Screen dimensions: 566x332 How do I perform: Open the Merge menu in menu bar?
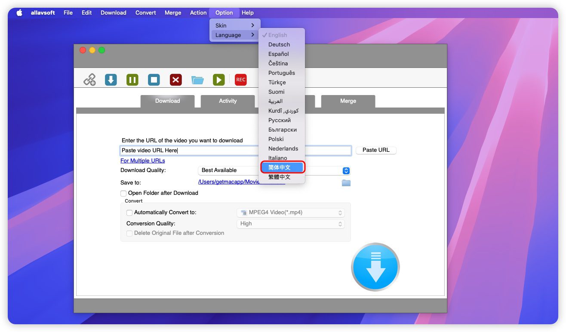(173, 13)
